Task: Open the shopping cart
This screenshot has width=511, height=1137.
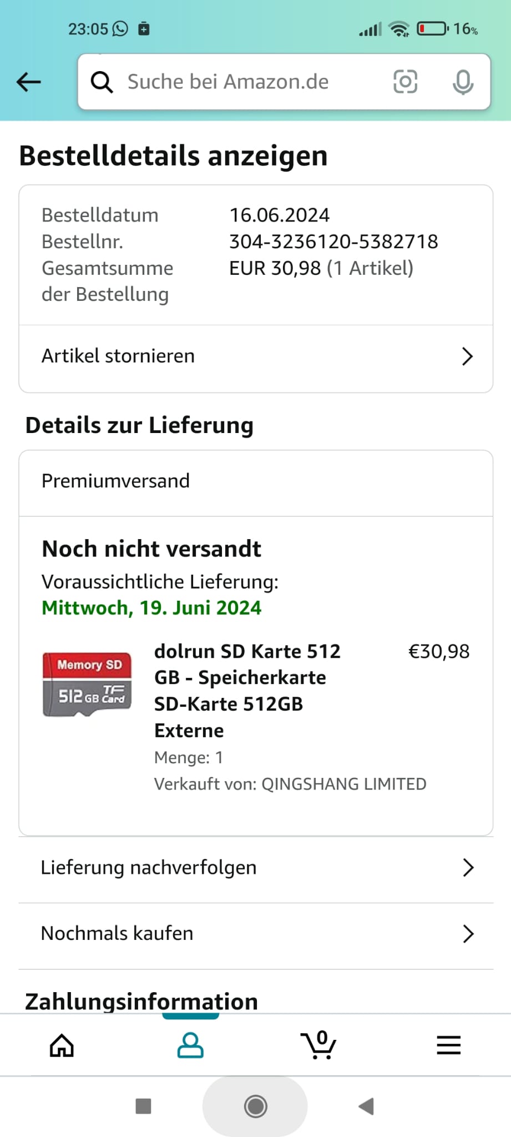Action: tap(318, 1045)
